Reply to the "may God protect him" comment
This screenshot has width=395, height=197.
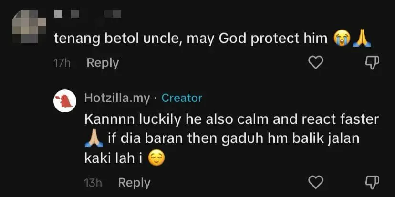click(x=103, y=62)
